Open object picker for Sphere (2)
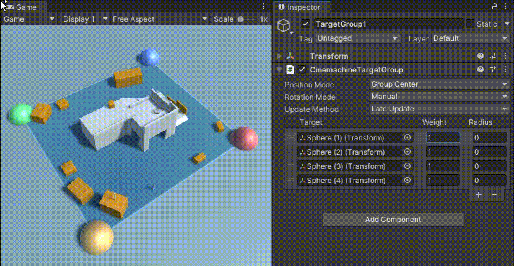 pos(407,152)
